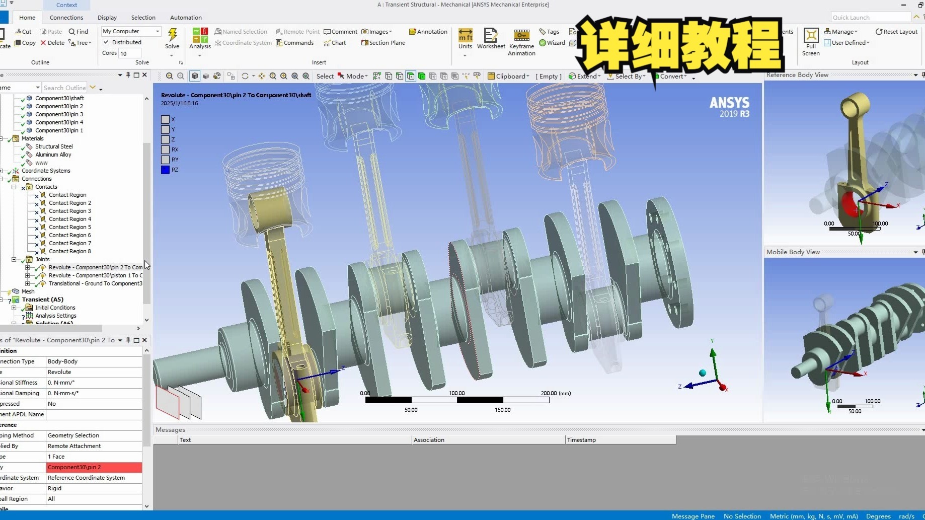Click the Search Outline input field
925x520 pixels.
(x=64, y=88)
